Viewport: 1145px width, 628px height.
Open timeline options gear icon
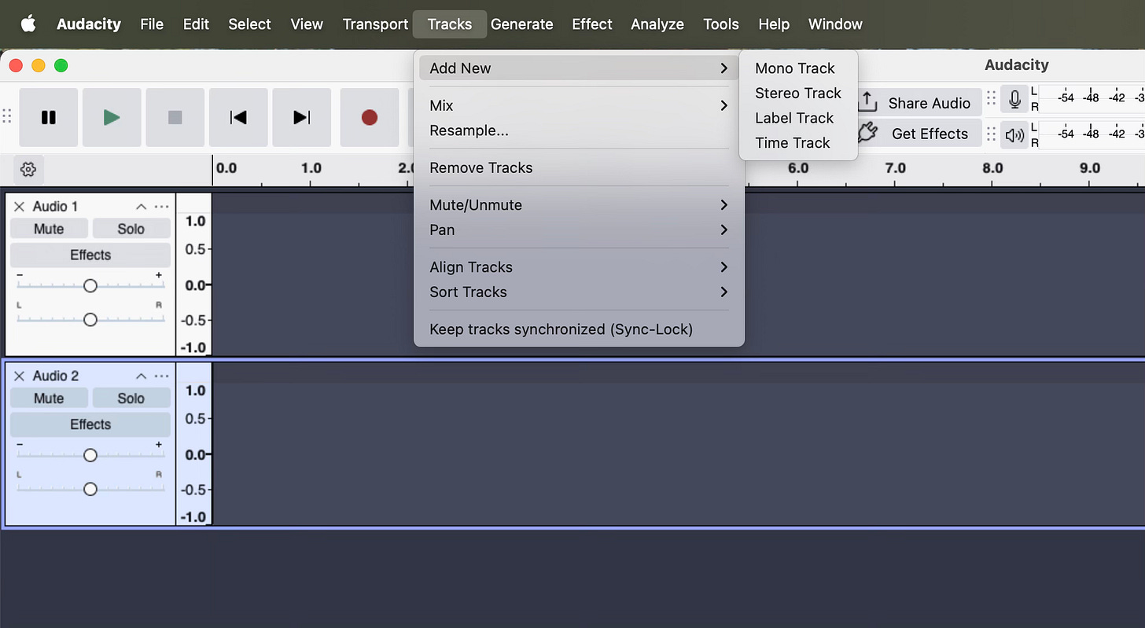28,169
